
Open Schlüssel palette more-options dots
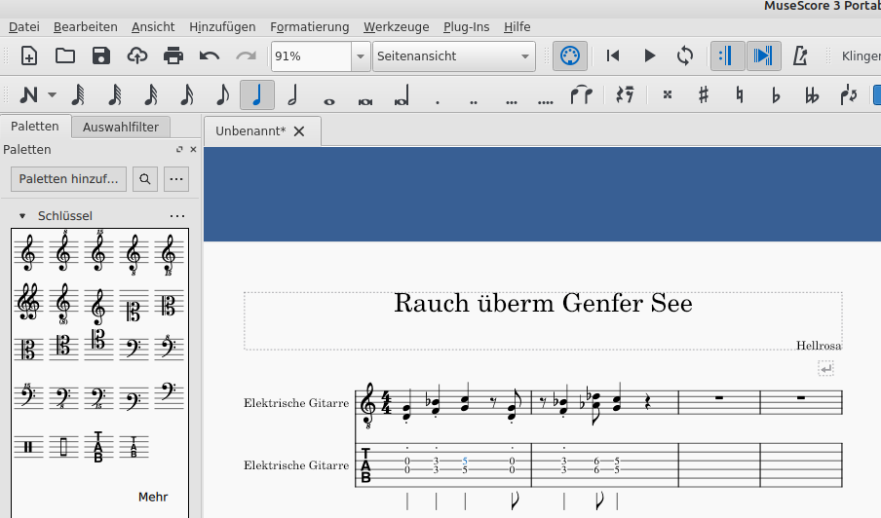pyautogui.click(x=177, y=216)
